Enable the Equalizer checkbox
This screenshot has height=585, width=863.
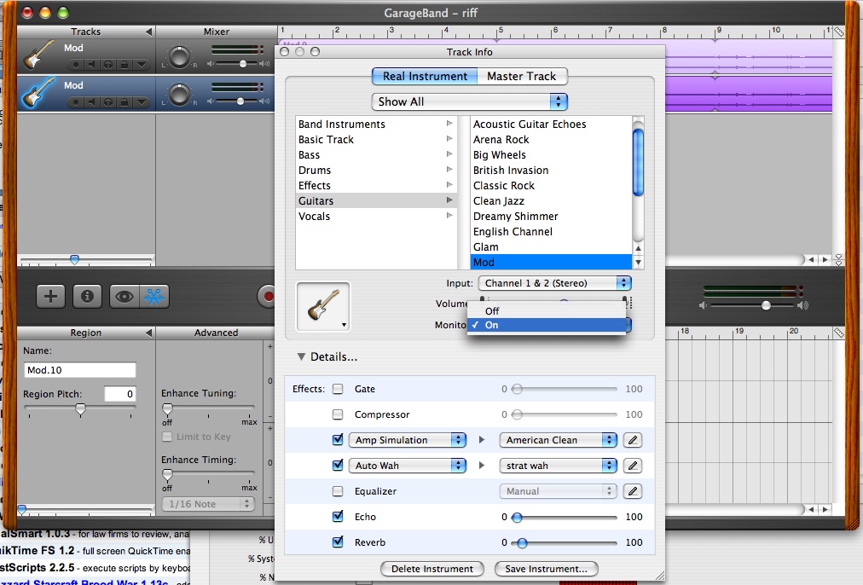point(338,491)
